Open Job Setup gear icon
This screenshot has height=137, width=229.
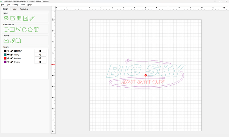(6, 18)
